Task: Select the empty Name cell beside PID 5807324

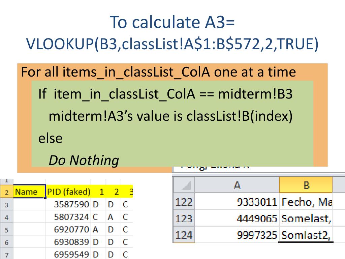Action: (x=29, y=217)
